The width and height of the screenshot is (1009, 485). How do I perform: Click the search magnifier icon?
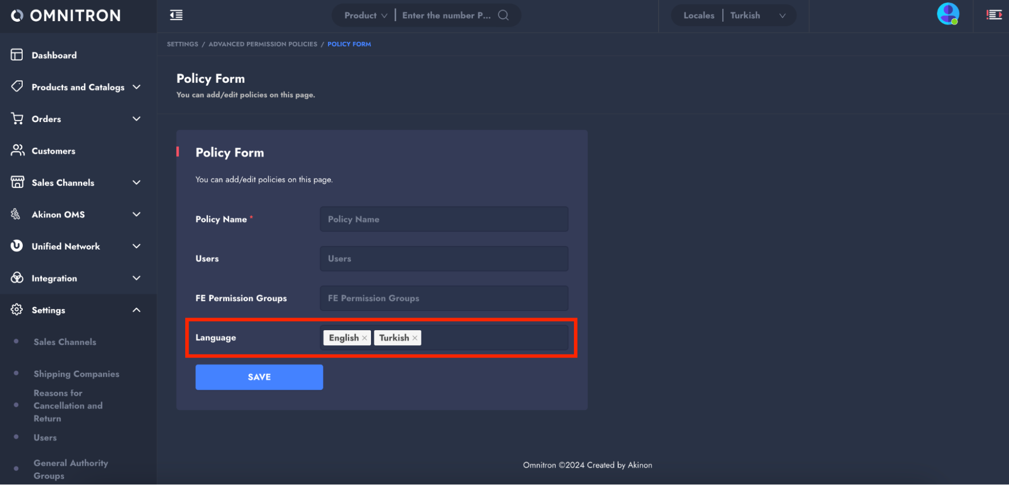pyautogui.click(x=503, y=15)
